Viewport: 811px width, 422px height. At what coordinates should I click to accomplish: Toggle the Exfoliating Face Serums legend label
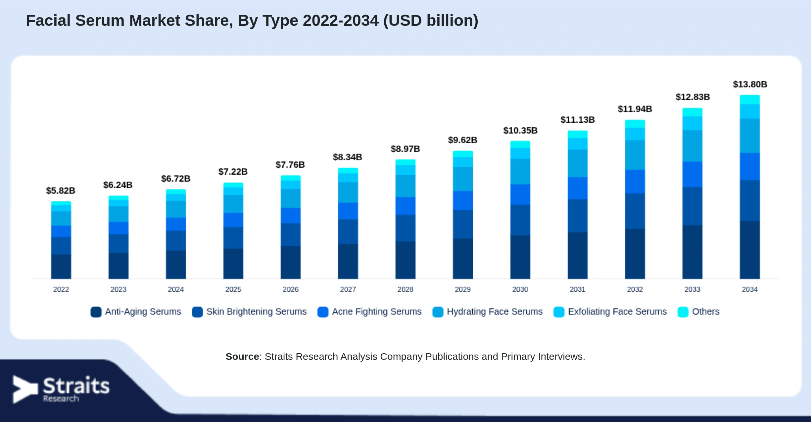coord(617,312)
